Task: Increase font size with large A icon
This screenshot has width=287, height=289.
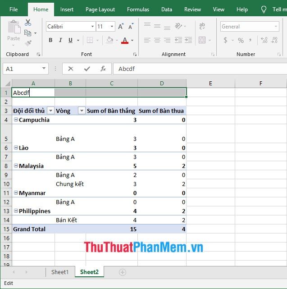Action: [121, 27]
